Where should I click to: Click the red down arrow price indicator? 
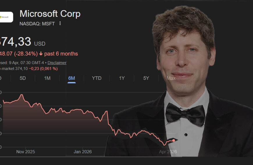41,54
